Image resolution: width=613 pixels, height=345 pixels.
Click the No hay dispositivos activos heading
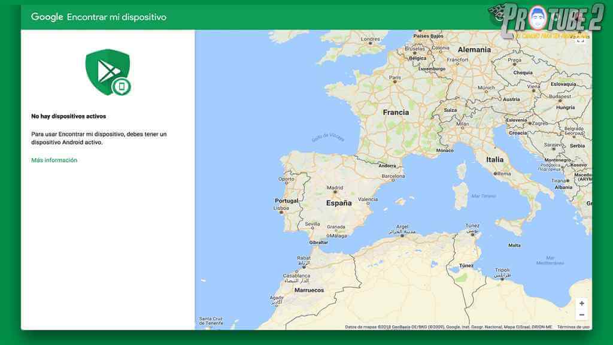click(x=68, y=116)
